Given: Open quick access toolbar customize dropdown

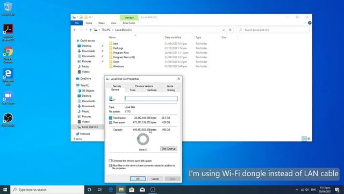Looking at the screenshot, I should click(x=90, y=17).
